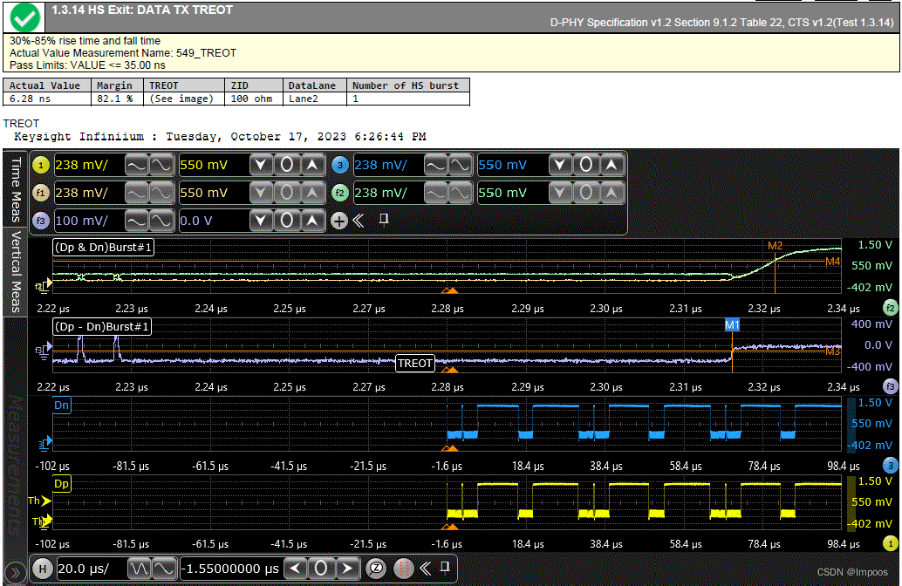Move channel 1 offset up arrow
Image resolution: width=902 pixels, height=586 pixels.
coord(312,166)
